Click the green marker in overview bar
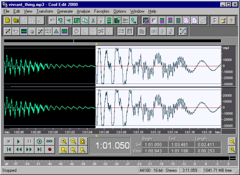This screenshot has width=240, height=175. 74,41
